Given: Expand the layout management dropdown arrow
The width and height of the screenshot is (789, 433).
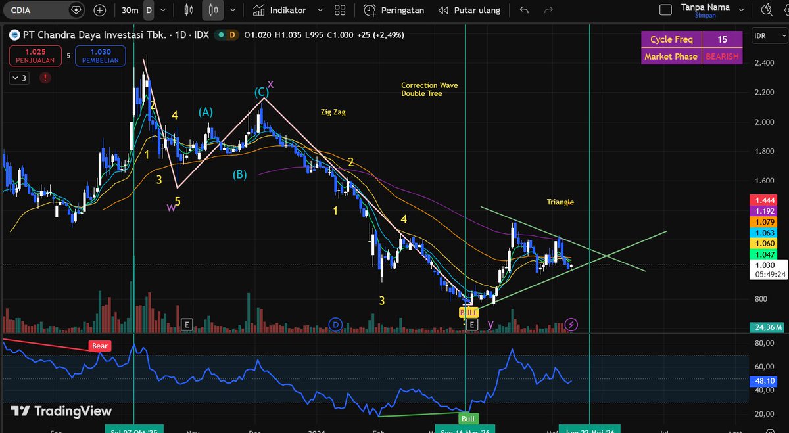Looking at the screenshot, I should [740, 11].
